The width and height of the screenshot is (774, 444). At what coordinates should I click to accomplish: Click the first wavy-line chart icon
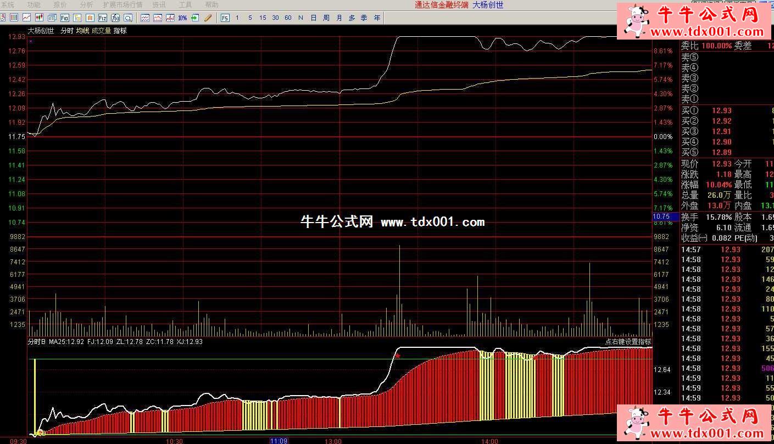(x=145, y=18)
